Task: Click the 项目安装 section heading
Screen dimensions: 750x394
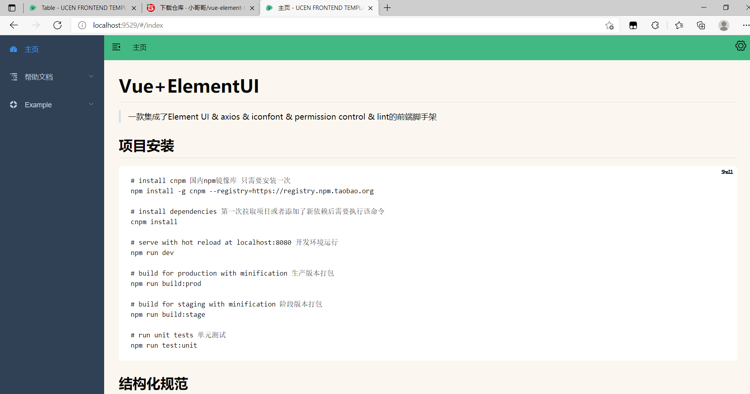Action: tap(147, 146)
